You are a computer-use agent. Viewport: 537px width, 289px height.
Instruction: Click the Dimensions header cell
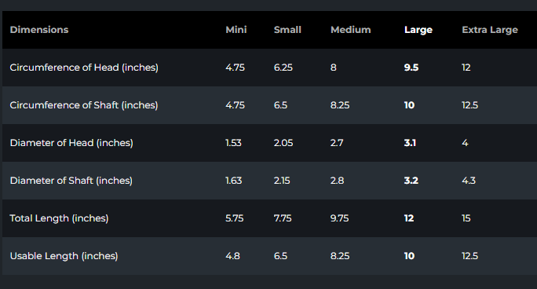[x=39, y=30]
